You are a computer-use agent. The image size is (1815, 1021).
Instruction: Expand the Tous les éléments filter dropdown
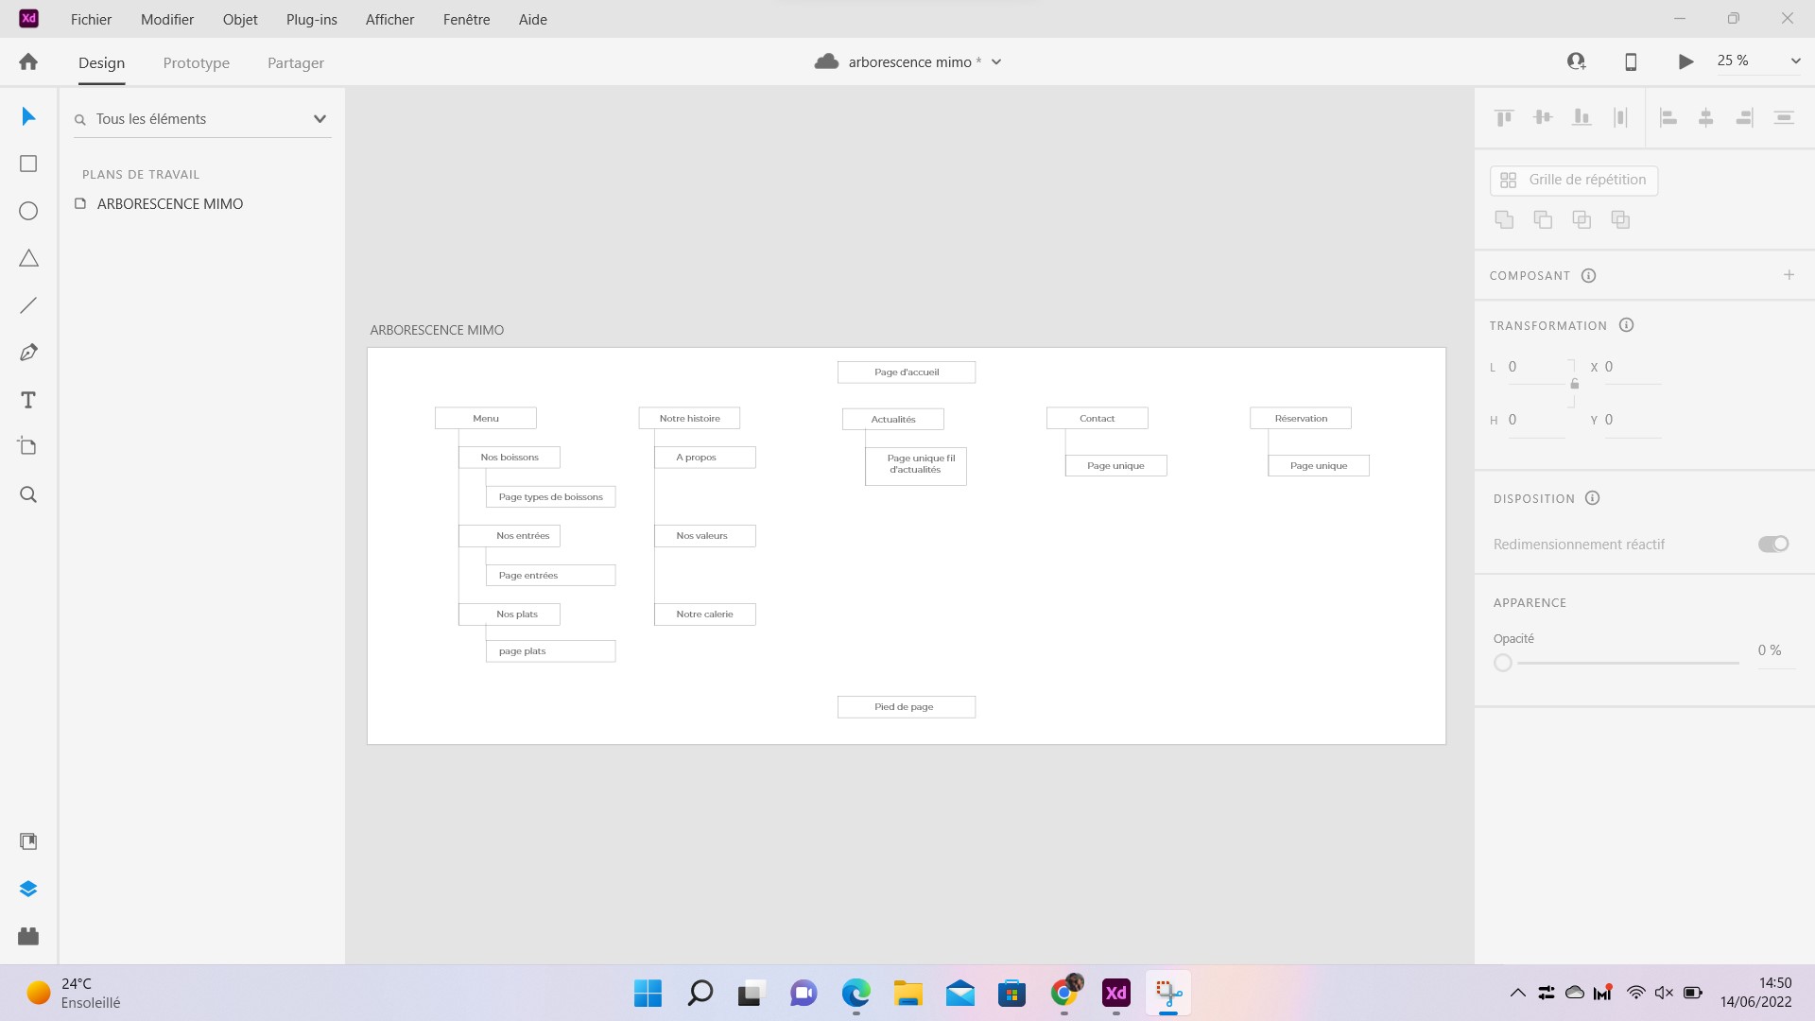(320, 119)
